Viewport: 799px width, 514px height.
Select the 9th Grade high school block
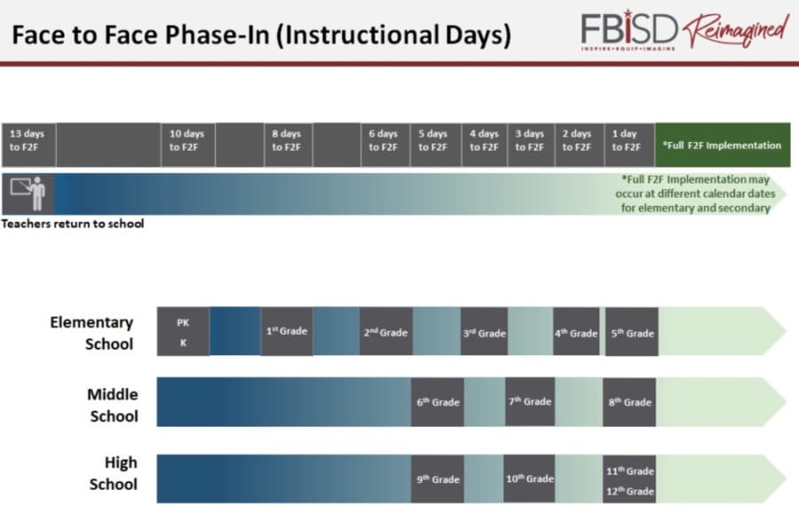(437, 478)
